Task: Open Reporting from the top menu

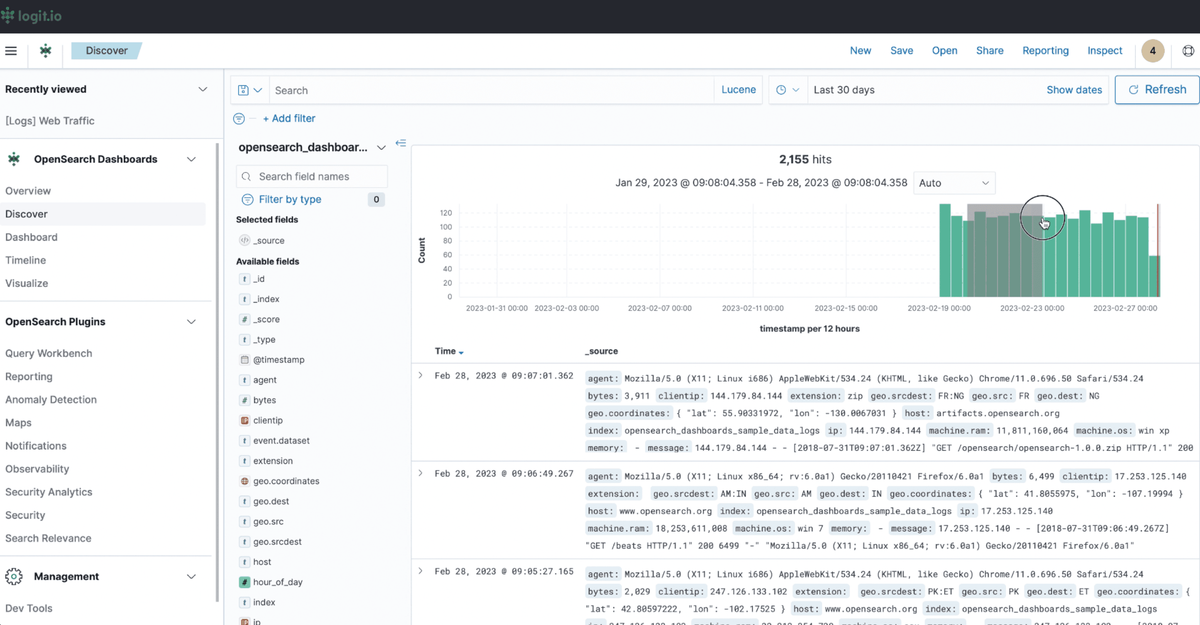Action: point(1046,51)
